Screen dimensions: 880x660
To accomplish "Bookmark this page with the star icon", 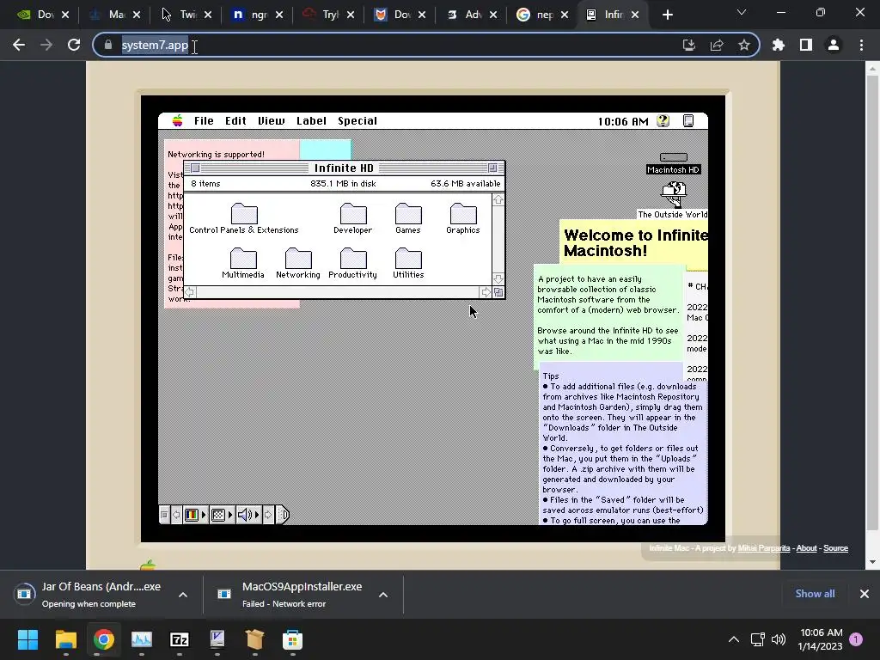I will pos(744,45).
